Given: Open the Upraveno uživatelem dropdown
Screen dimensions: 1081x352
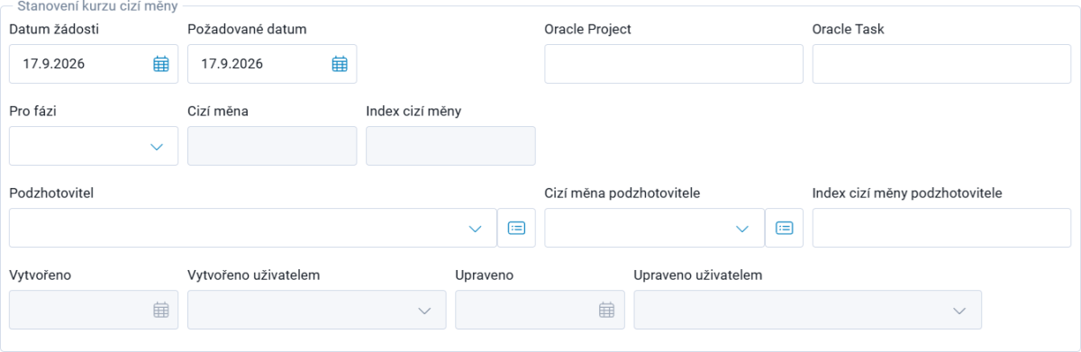Looking at the screenshot, I should [960, 311].
